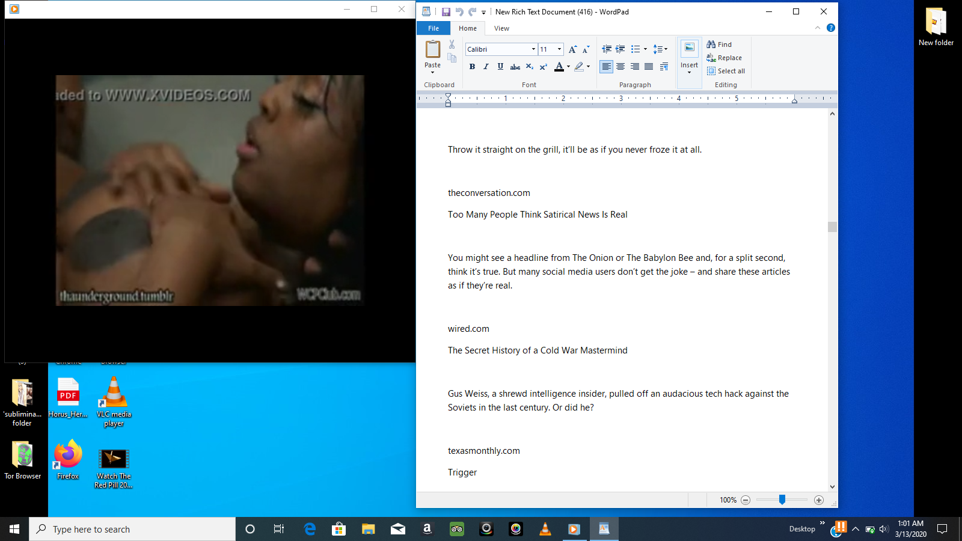The width and height of the screenshot is (962, 541).
Task: Click the Paste icon in WordPad
Action: click(432, 49)
